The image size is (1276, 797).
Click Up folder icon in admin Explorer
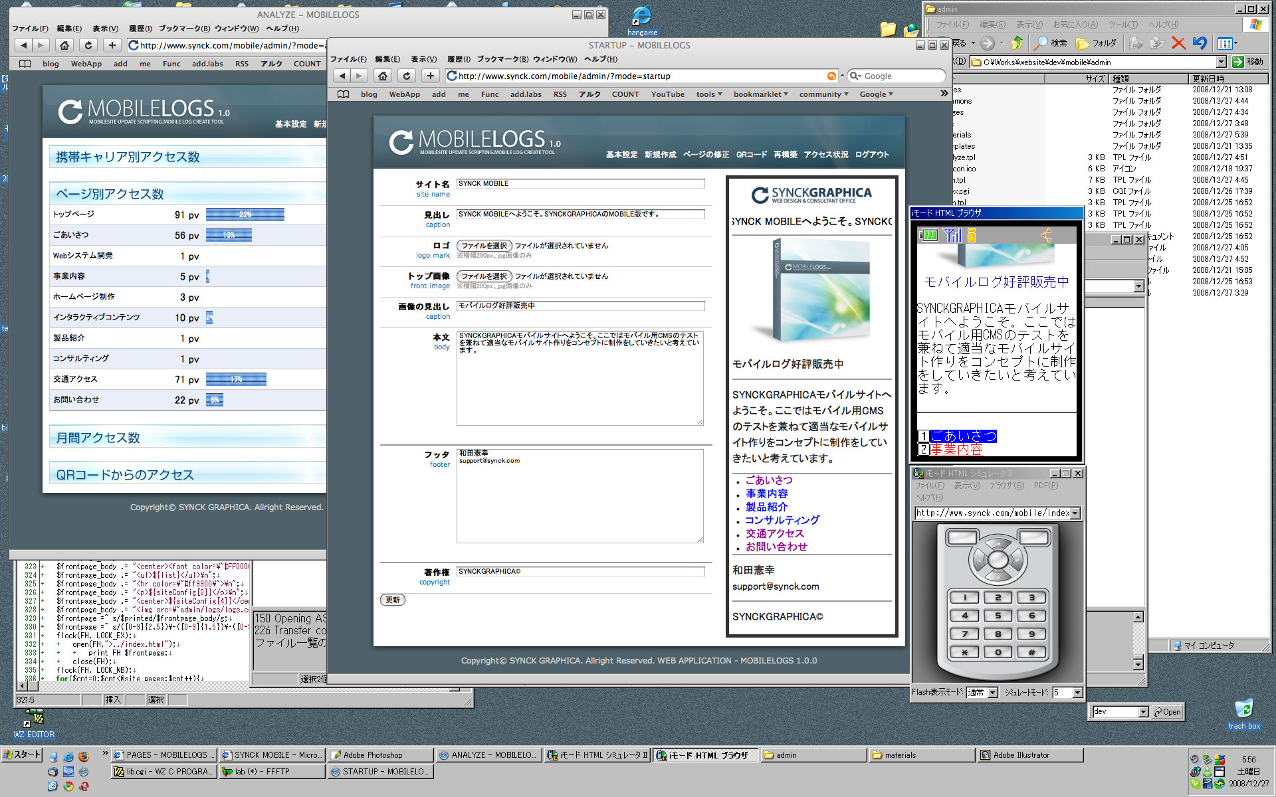(1017, 43)
